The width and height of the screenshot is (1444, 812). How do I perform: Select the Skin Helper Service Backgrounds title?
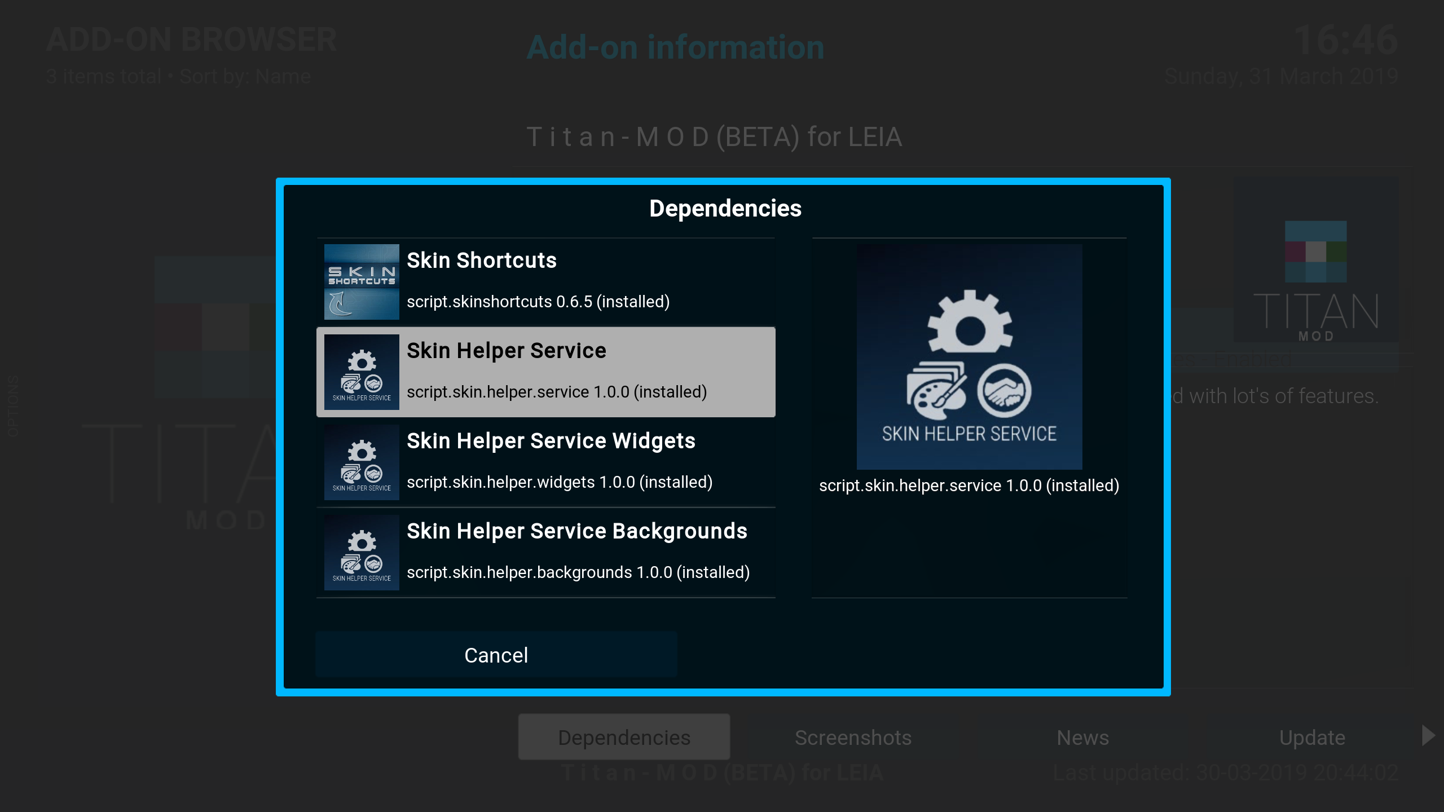coord(577,531)
